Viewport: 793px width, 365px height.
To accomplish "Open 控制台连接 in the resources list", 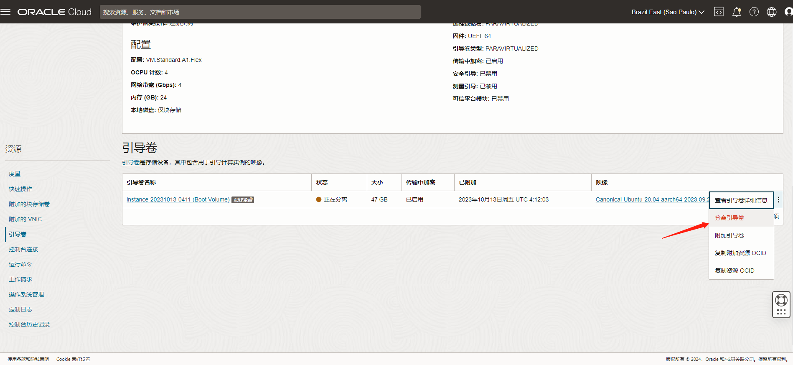I will point(23,249).
